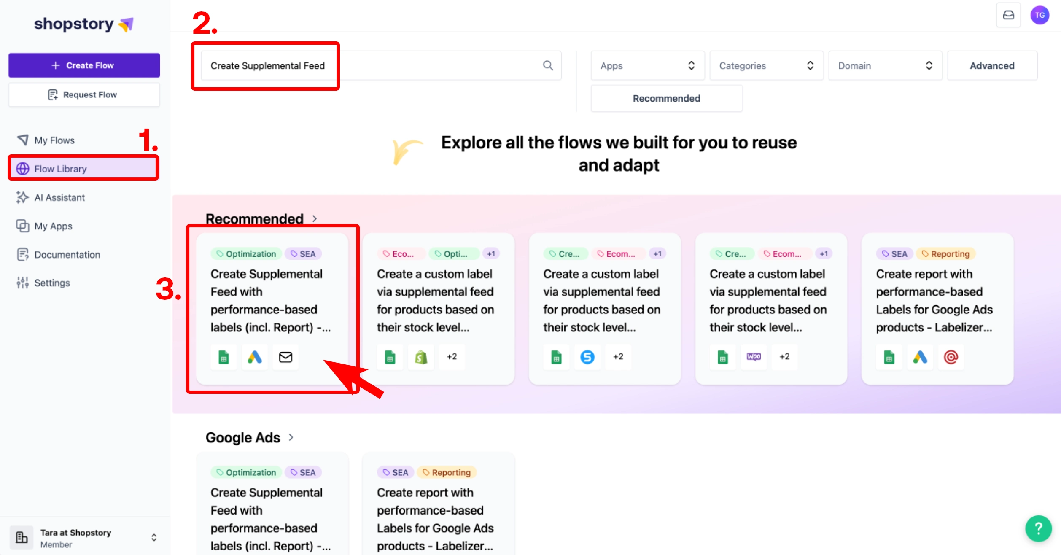Expand the Recommended section chevron

[x=315, y=218]
